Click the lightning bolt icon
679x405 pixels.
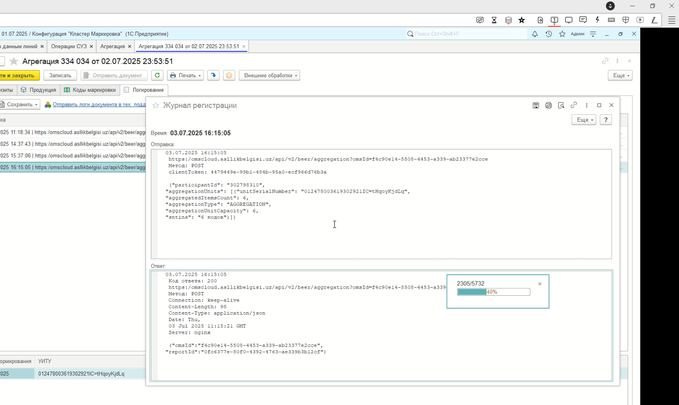(597, 20)
